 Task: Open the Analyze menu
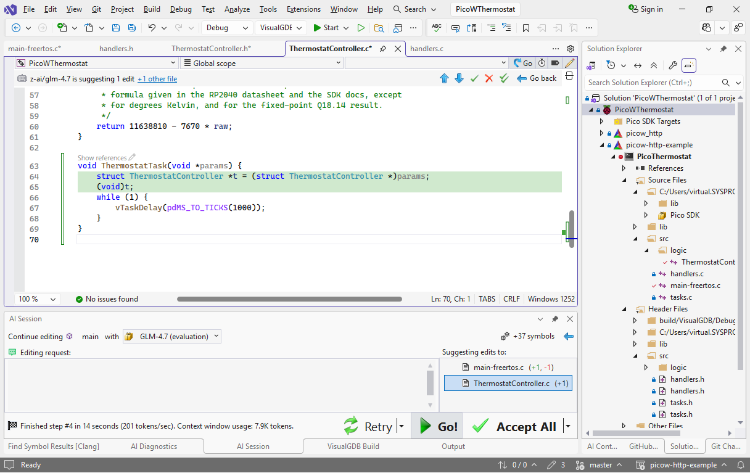tap(237, 9)
